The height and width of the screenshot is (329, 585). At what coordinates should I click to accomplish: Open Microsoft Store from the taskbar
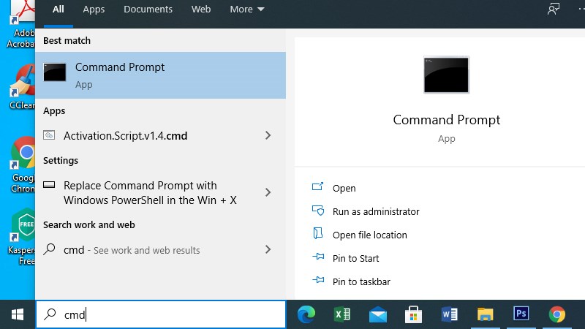coord(413,314)
